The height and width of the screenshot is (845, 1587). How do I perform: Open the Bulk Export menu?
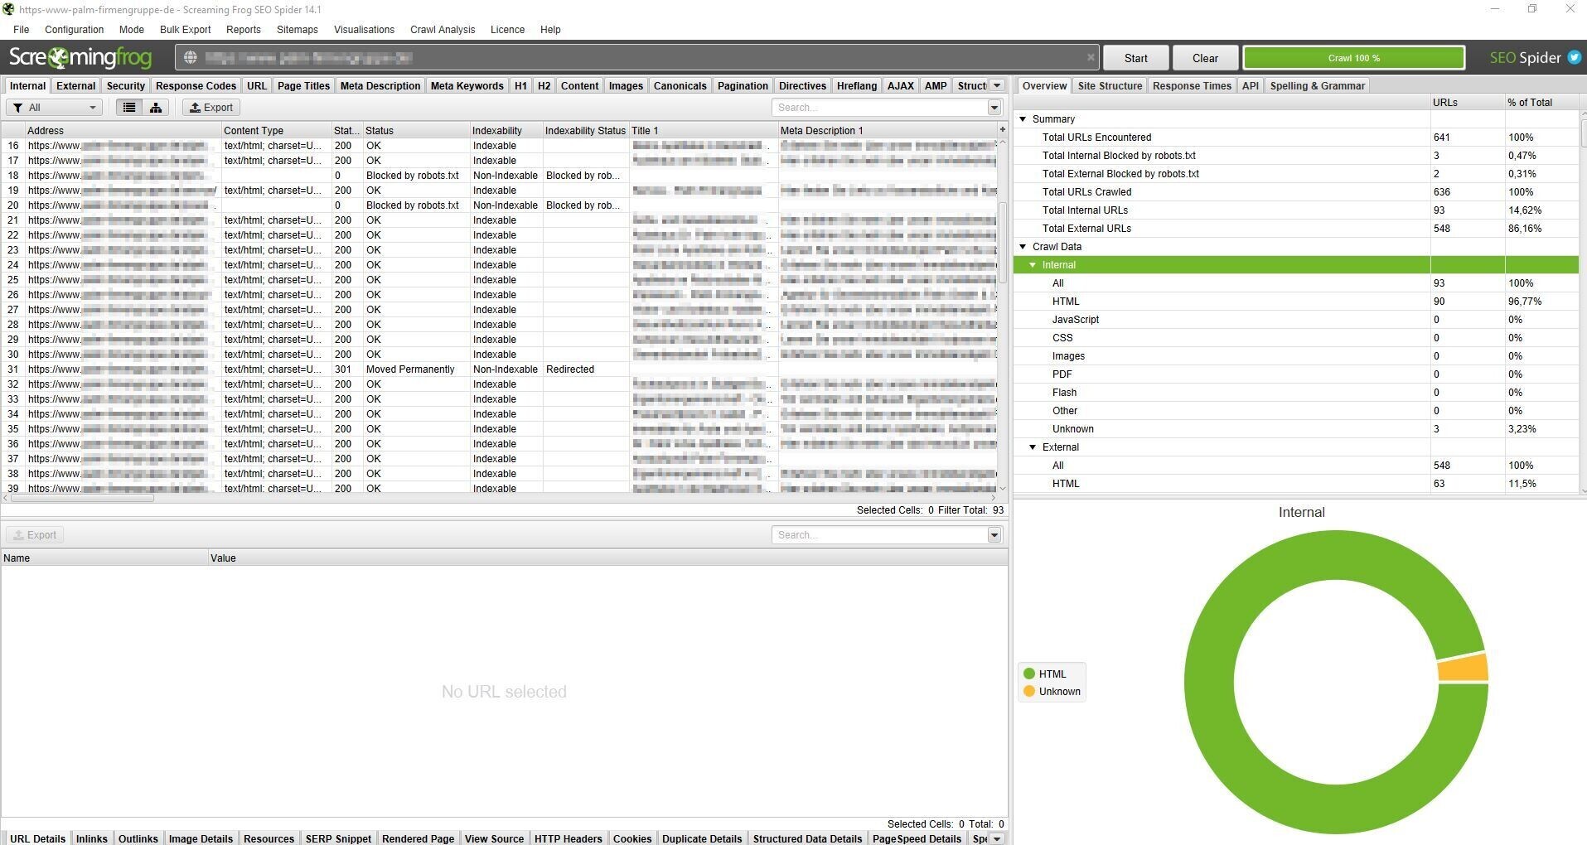point(185,30)
